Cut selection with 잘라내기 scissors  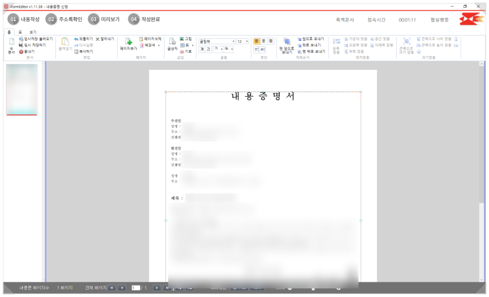click(105, 39)
